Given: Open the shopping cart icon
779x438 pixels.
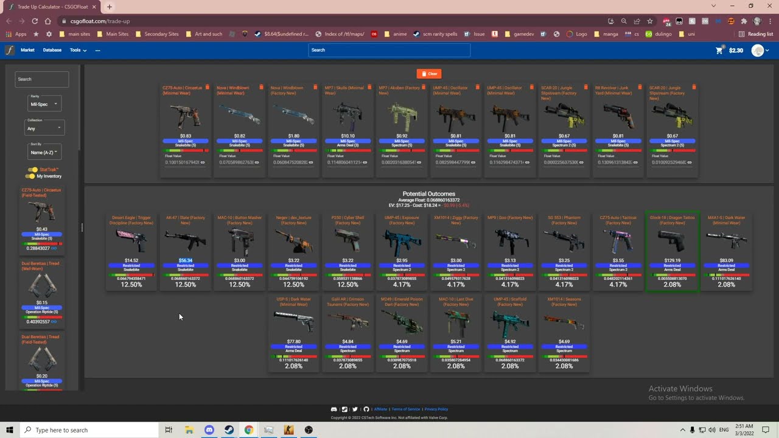Looking at the screenshot, I should pos(719,50).
